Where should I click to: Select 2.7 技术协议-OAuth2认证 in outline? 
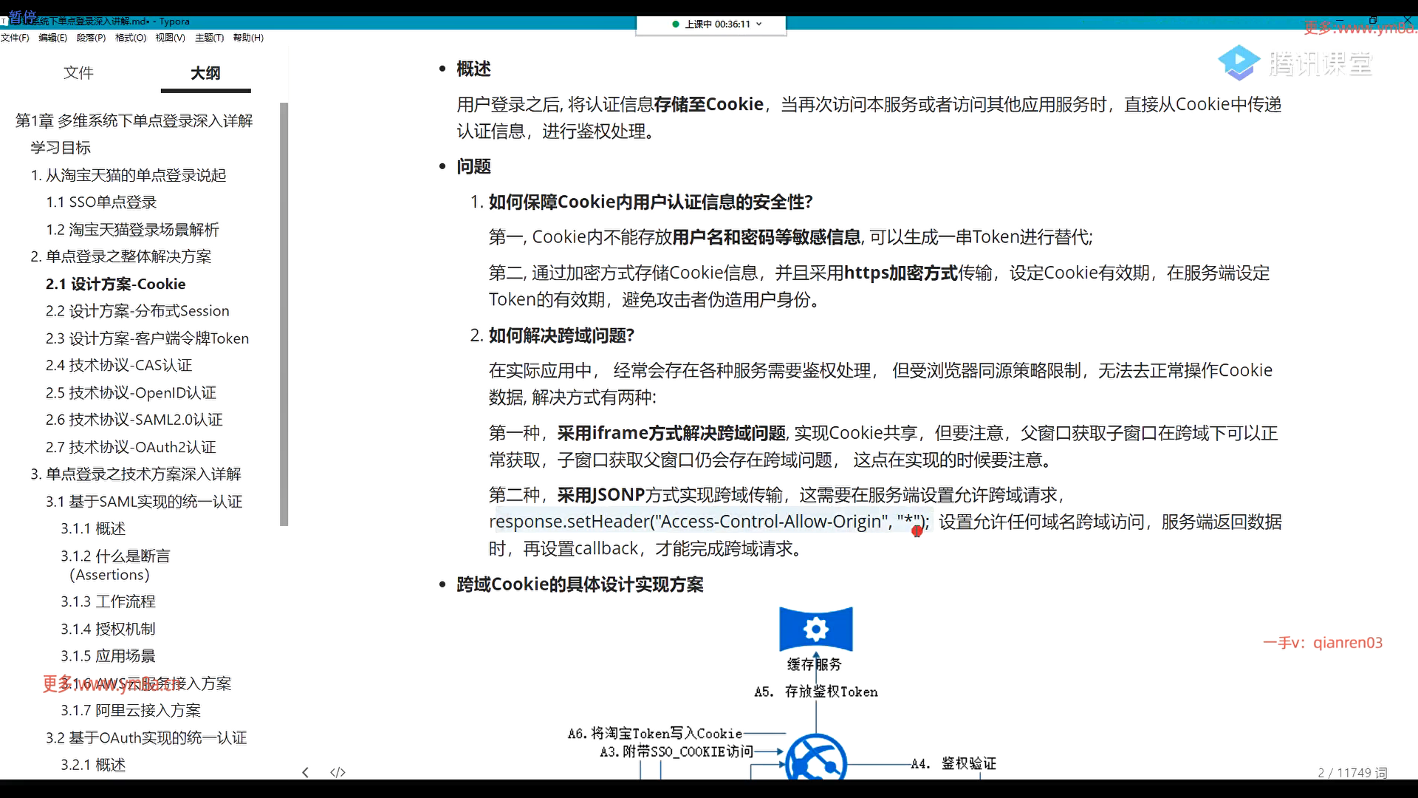coord(131,447)
